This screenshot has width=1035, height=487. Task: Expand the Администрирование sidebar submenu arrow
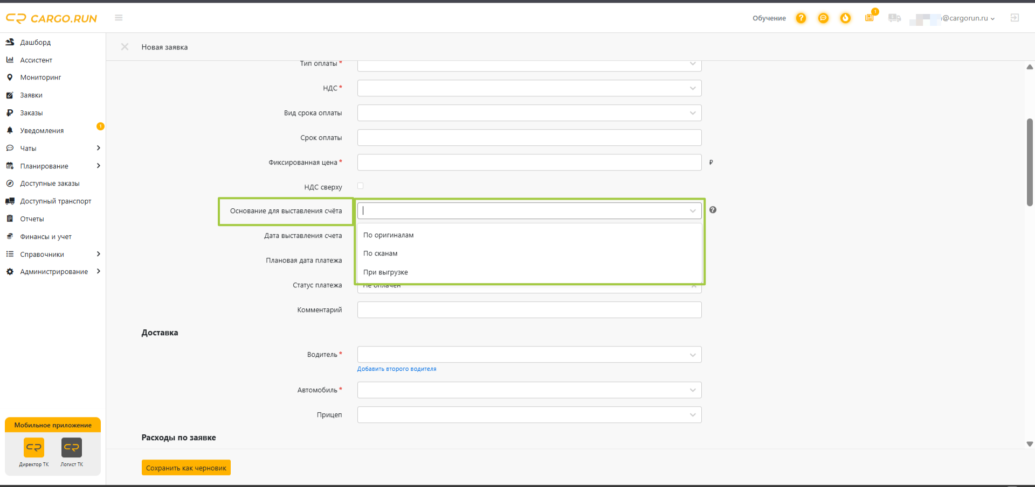[x=98, y=272]
